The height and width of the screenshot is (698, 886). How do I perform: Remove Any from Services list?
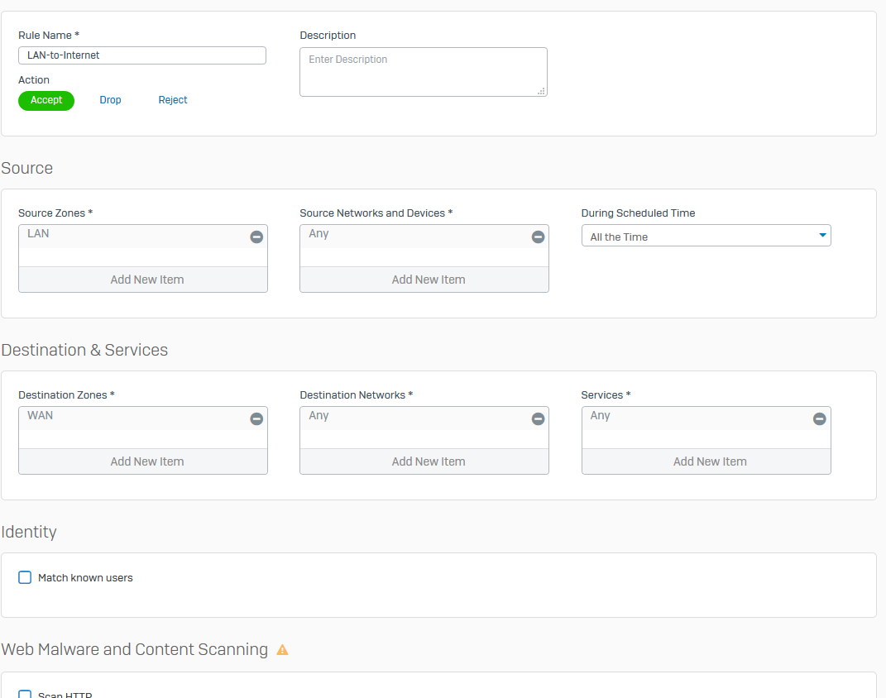pos(819,419)
